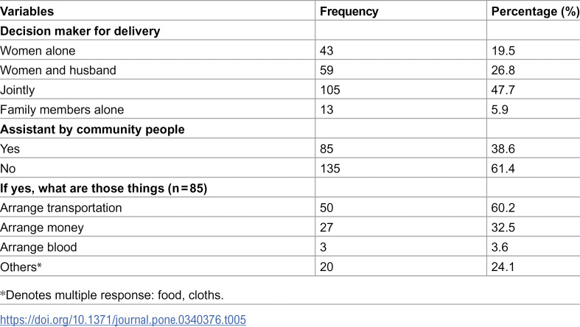Image resolution: width=580 pixels, height=327 pixels.
Task: Select the Jointly row label
Action: point(18,90)
